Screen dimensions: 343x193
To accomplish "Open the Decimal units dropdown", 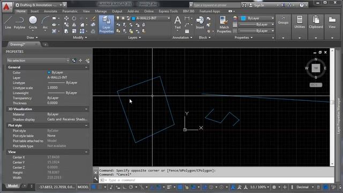I will [x=305, y=187].
